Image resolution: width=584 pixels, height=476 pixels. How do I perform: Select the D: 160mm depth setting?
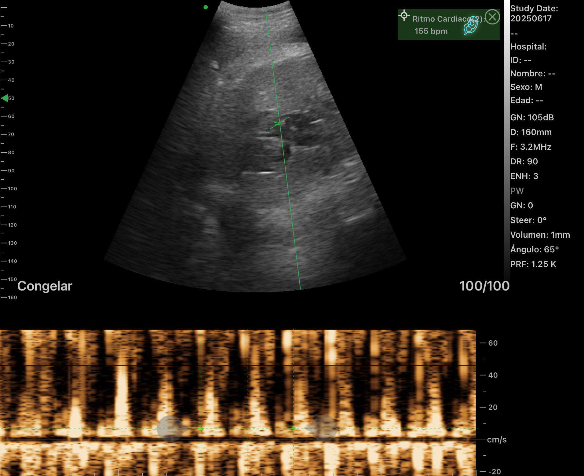point(531,132)
